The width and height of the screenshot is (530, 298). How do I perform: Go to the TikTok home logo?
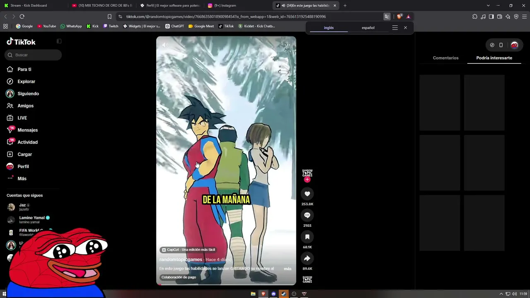pyautogui.click(x=21, y=41)
